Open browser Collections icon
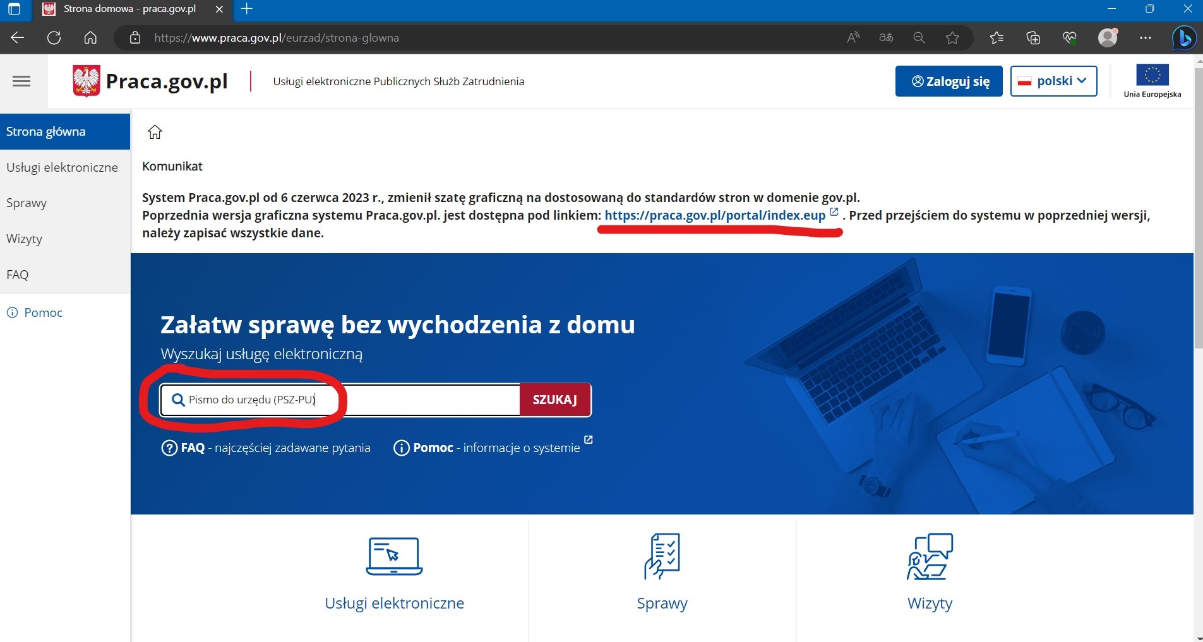Viewport: 1203px width, 642px height. [x=1033, y=38]
